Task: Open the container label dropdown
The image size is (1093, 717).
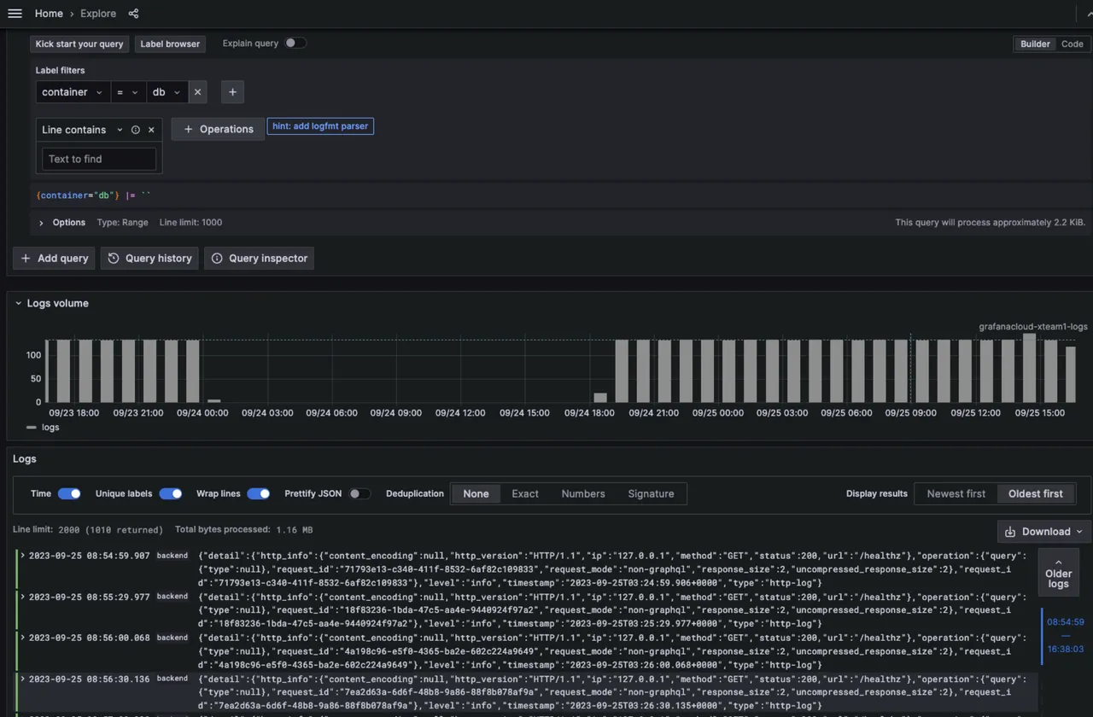Action: click(73, 92)
